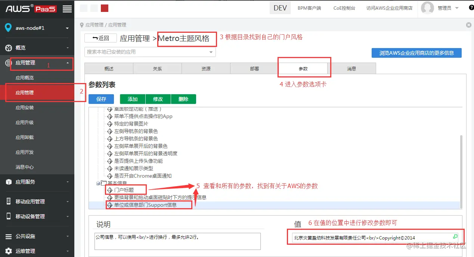
Task: Switch to the 资源 tab
Action: (206, 69)
